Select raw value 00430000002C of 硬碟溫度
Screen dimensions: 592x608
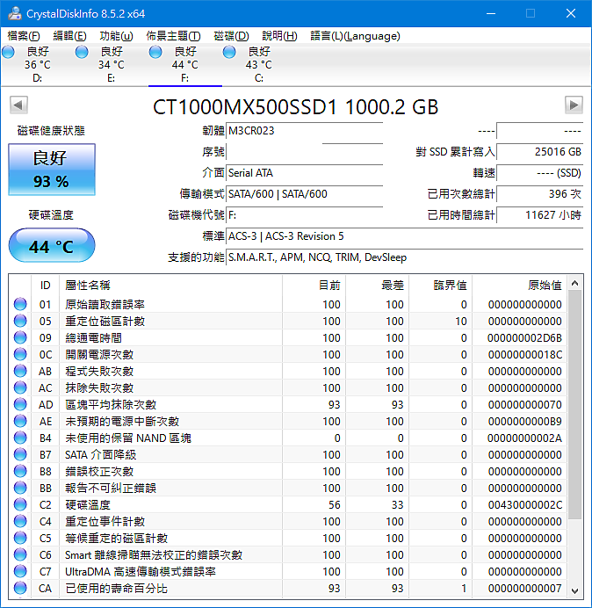coord(524,505)
